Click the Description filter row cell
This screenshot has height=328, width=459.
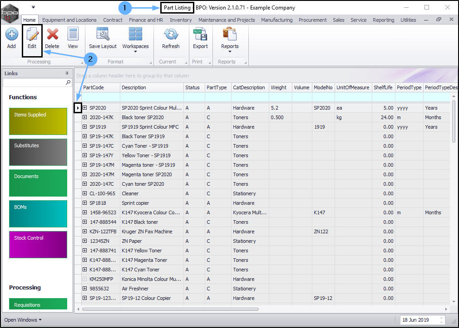[152, 97]
